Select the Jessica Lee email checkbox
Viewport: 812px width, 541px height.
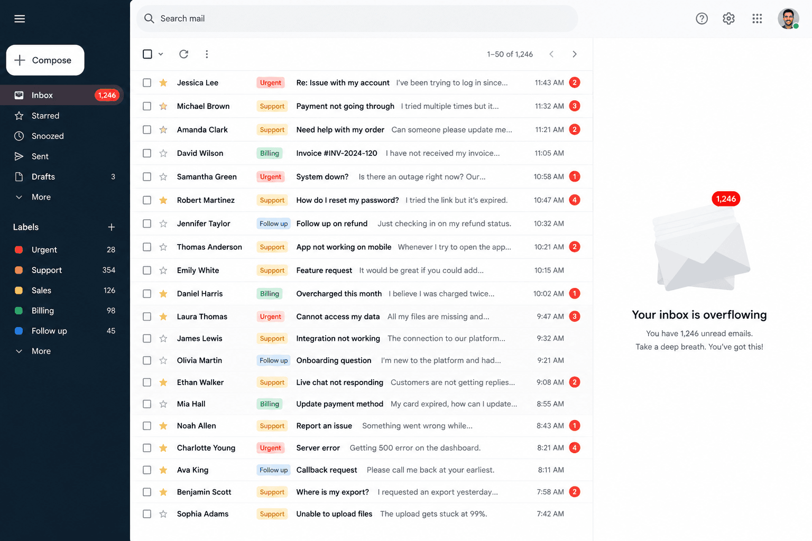[147, 82]
